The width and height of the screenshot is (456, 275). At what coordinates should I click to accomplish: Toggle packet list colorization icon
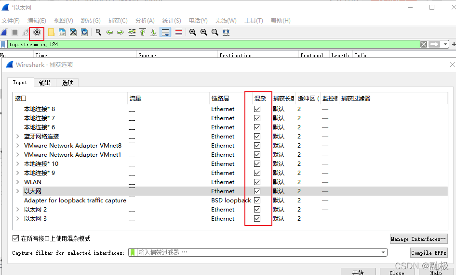(179, 32)
